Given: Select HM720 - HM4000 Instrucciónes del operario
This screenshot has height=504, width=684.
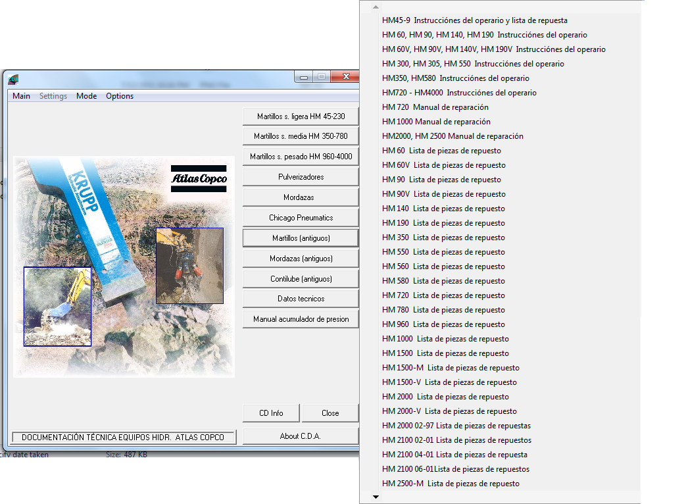Looking at the screenshot, I should [x=459, y=93].
